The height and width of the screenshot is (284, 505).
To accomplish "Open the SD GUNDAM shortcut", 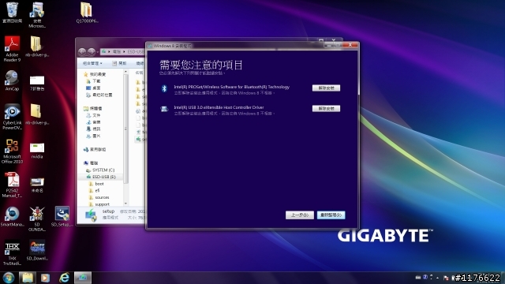I will click(37, 219).
